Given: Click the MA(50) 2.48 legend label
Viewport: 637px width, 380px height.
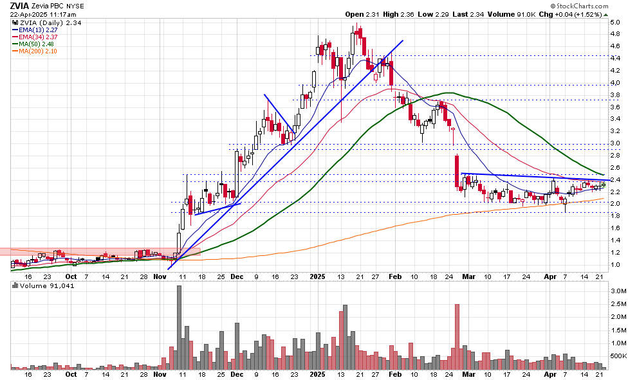Looking at the screenshot, I should [39, 44].
